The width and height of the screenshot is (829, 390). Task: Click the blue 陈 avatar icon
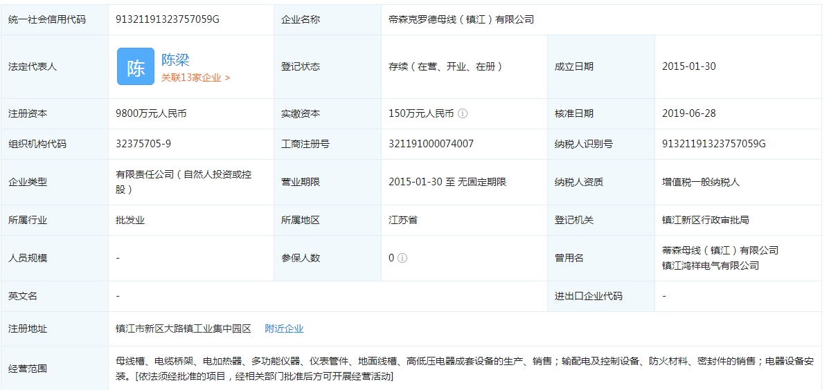[135, 67]
